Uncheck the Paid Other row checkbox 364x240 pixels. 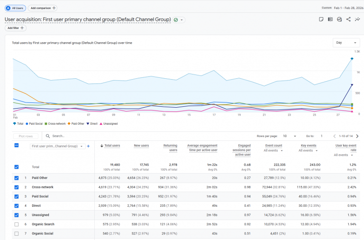coord(17,178)
